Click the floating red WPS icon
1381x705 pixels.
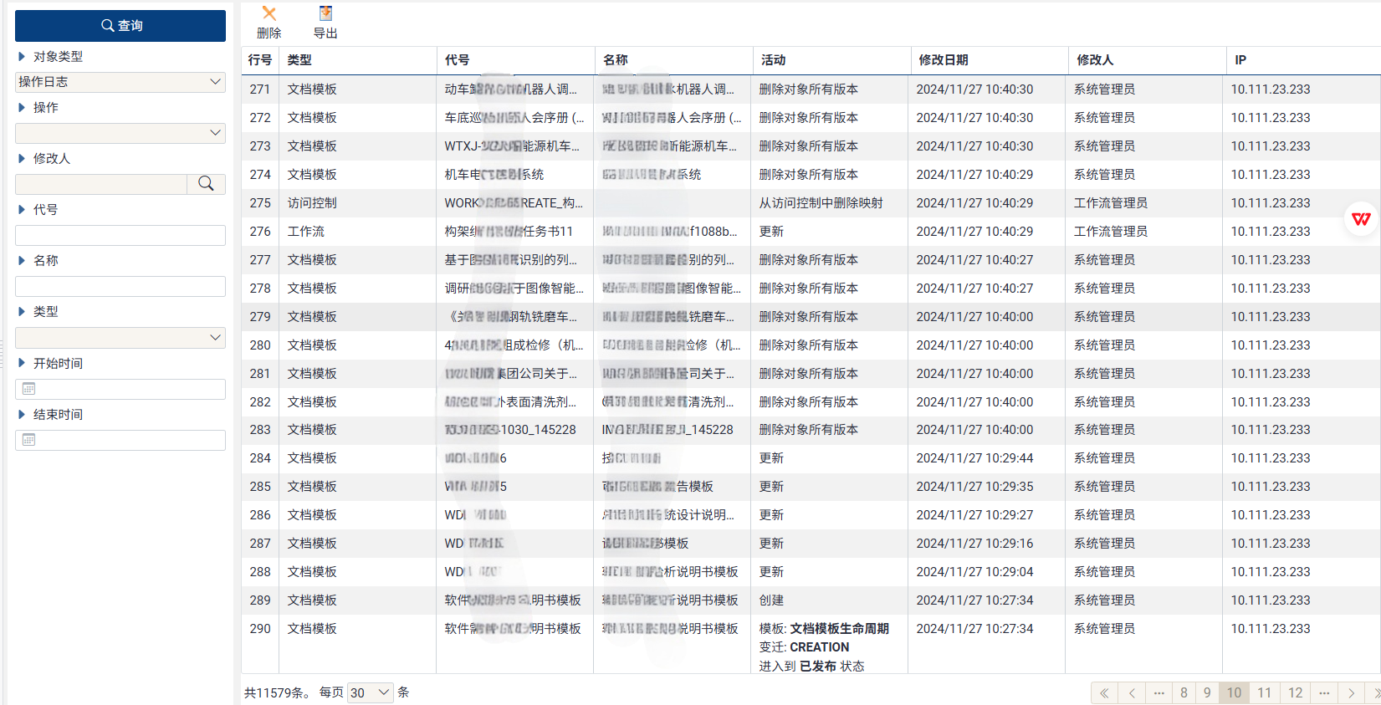tap(1361, 219)
